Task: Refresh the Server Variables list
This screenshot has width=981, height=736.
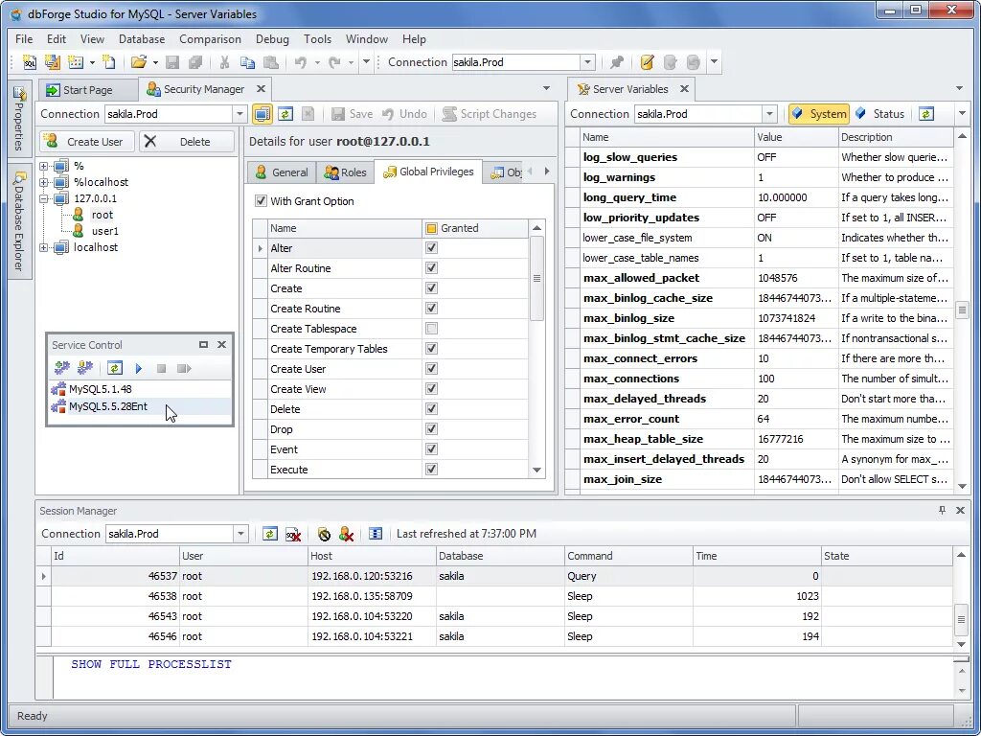Action: point(926,114)
